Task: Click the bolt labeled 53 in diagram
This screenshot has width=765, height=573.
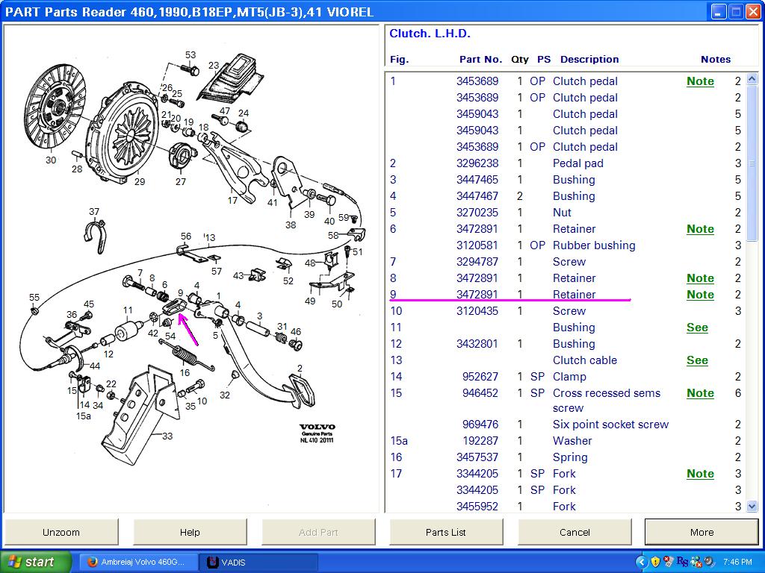Action: click(191, 69)
